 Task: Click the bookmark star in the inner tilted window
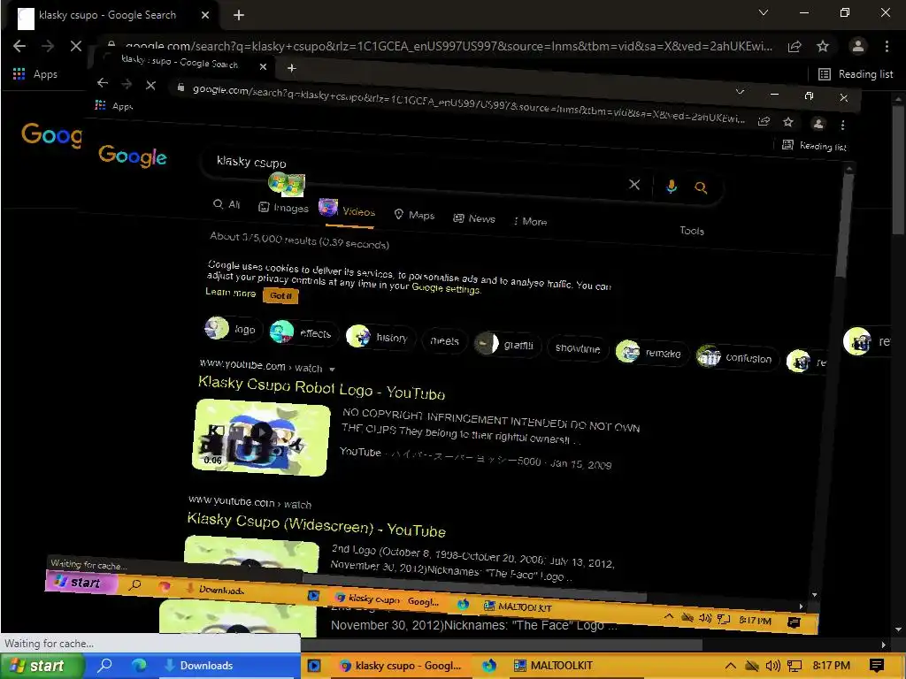788,122
